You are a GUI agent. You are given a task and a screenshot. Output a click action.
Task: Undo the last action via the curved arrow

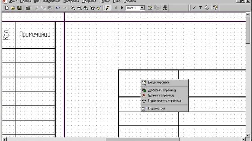58,8
